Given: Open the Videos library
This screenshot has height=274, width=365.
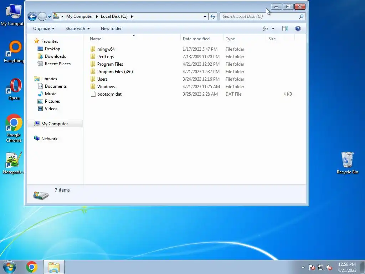Looking at the screenshot, I should (x=51, y=108).
